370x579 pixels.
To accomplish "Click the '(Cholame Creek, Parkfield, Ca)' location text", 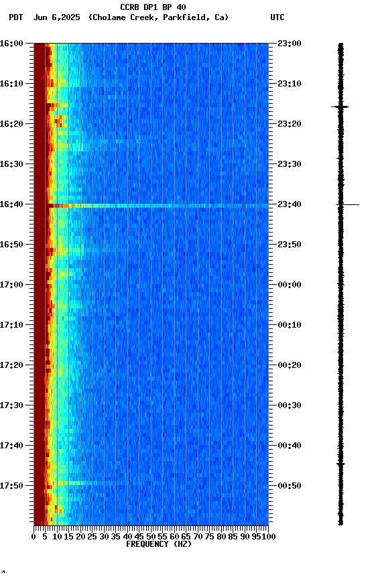I will click(x=158, y=17).
